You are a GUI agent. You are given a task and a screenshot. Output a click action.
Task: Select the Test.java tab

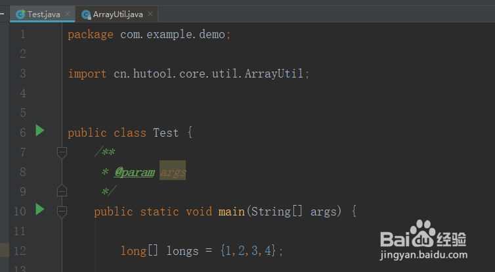tap(43, 14)
